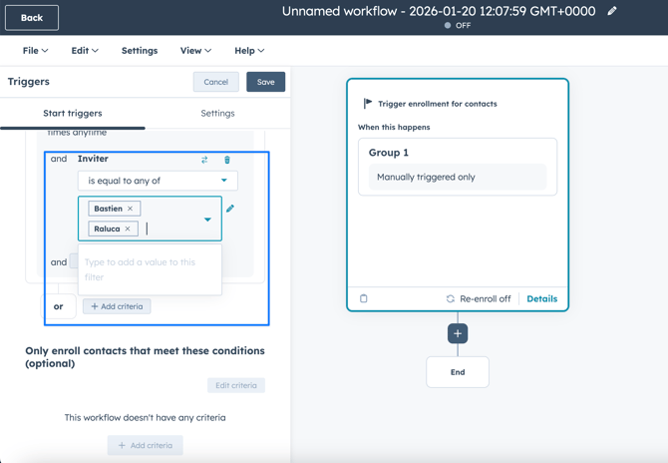Image resolution: width=668 pixels, height=463 pixels.
Task: Expand the Inviter values dropdown arrow
Action: coord(207,220)
